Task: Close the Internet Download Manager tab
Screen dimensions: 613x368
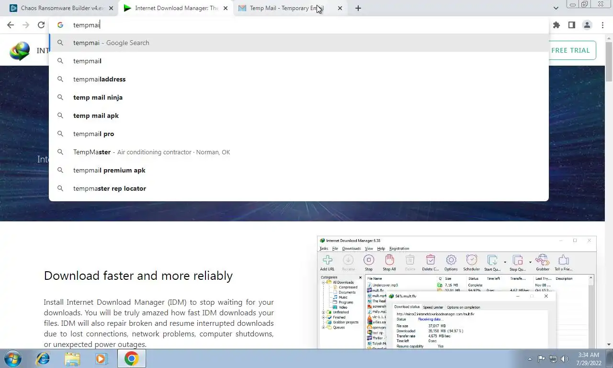Action: (x=226, y=8)
